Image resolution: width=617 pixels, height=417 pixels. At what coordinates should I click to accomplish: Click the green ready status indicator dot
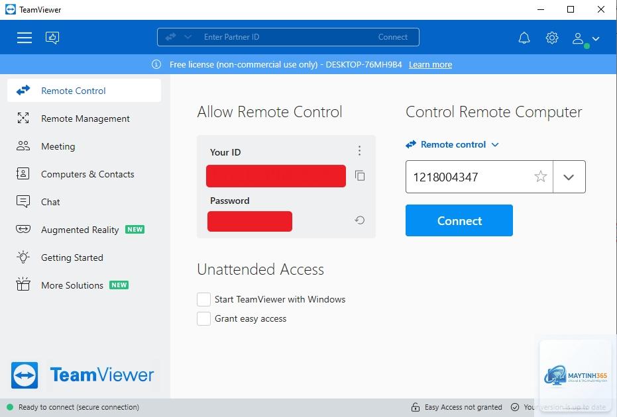10,407
